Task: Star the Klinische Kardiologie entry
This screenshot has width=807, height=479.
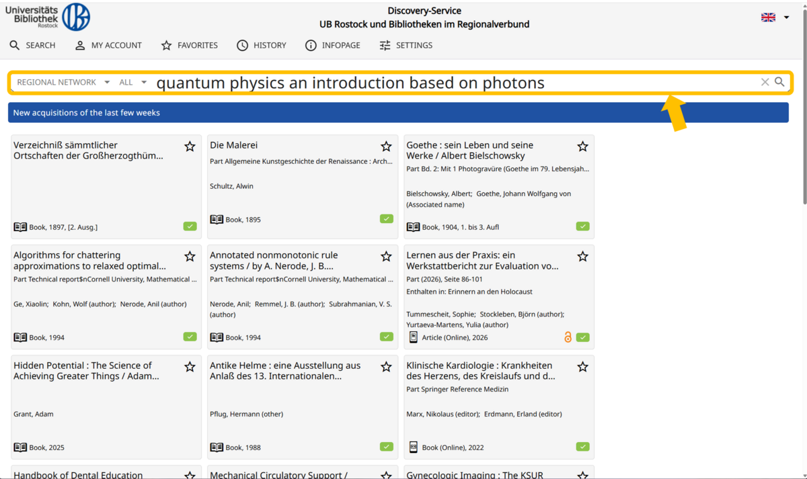Action: pyautogui.click(x=582, y=367)
